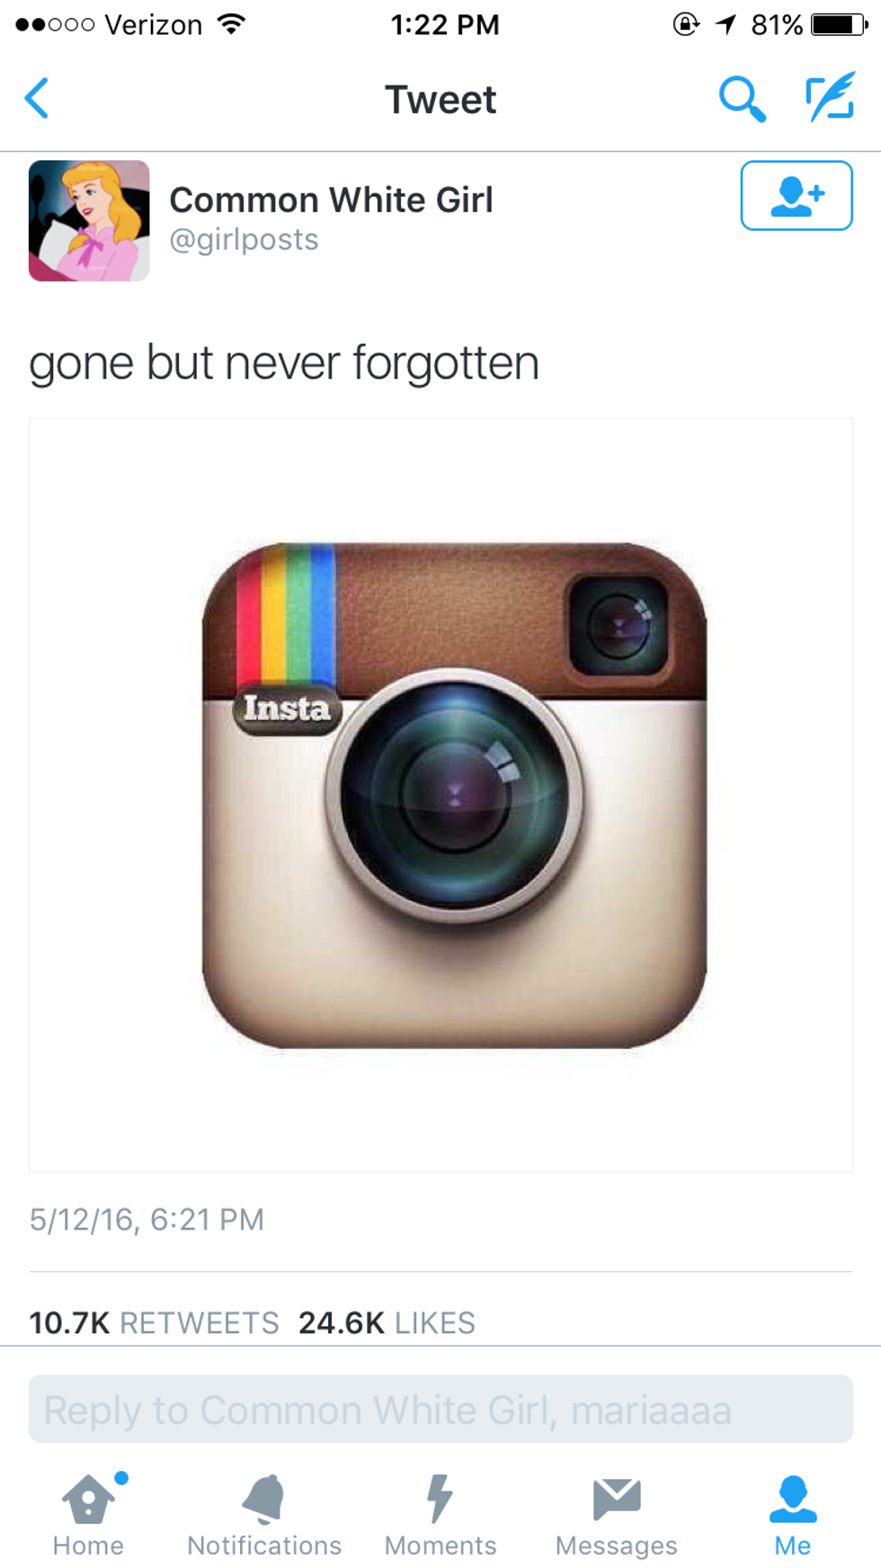Screen dimensions: 881x1568
Task: Open search with the magnifying glass icon
Action: click(x=742, y=98)
